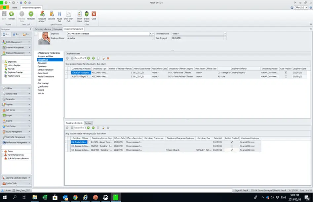Open the Termination Date dropdown
Screen dimensions: 313x202
click(225, 33)
